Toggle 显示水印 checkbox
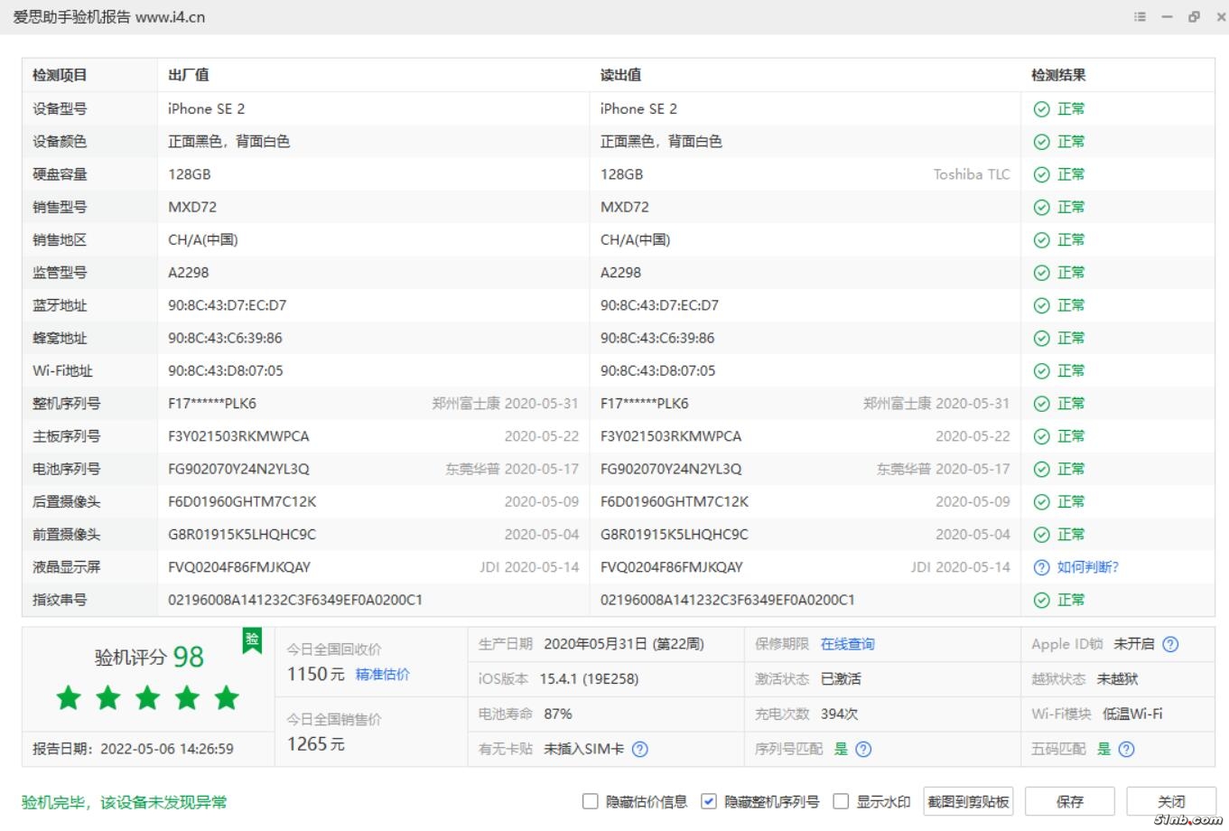Image resolution: width=1229 pixels, height=831 pixels. click(841, 801)
